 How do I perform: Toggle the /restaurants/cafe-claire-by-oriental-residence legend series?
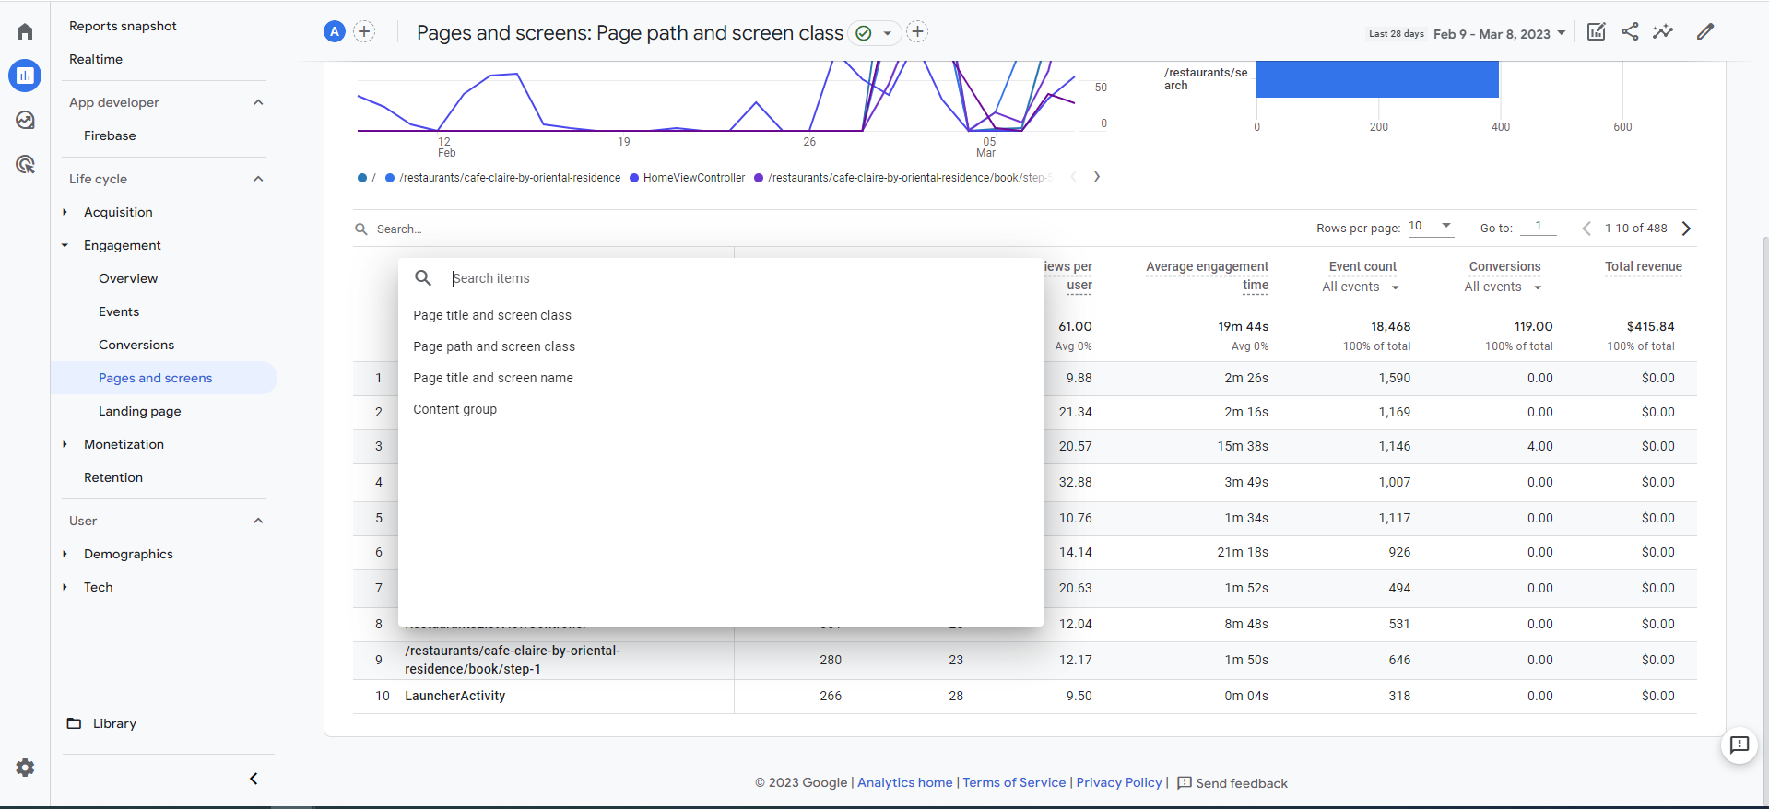pyautogui.click(x=509, y=178)
